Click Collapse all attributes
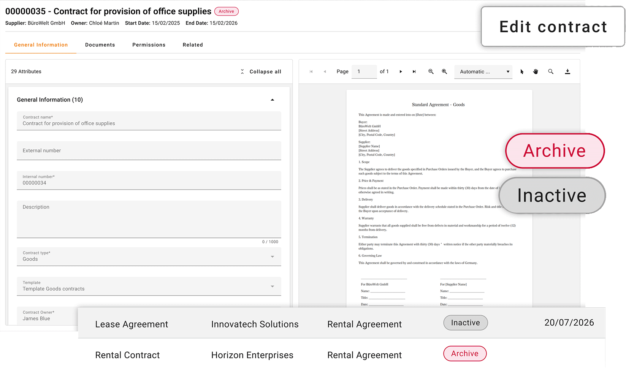This screenshot has height=375, width=626. [261, 71]
